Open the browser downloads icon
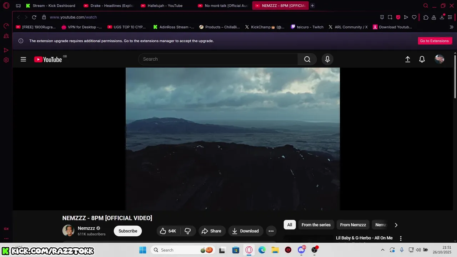 click(442, 17)
